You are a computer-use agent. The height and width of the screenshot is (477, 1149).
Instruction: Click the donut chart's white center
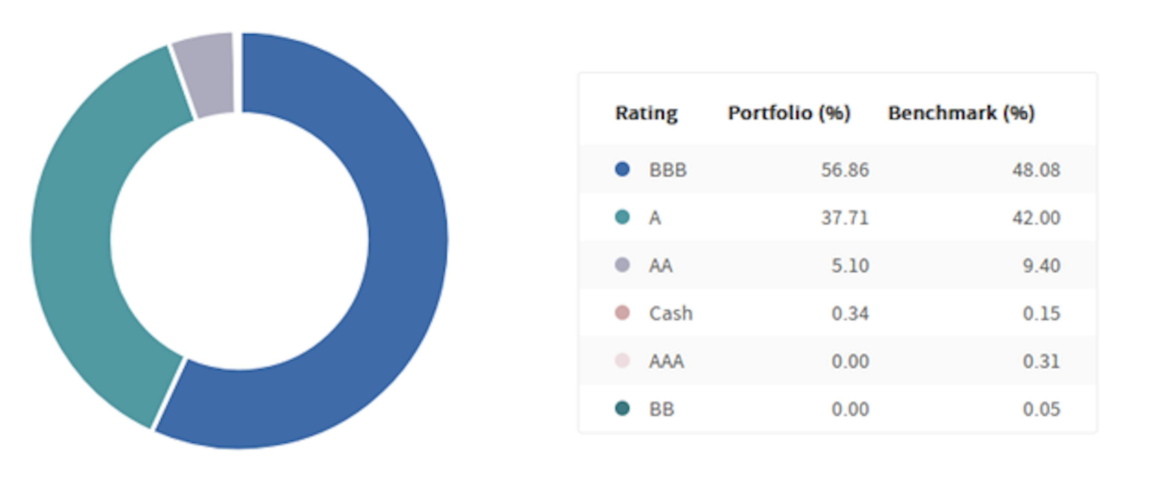pyautogui.click(x=239, y=241)
